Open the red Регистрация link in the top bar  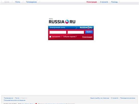(x=92, y=2)
